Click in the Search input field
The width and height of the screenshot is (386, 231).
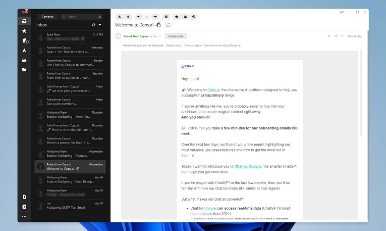pos(81,17)
